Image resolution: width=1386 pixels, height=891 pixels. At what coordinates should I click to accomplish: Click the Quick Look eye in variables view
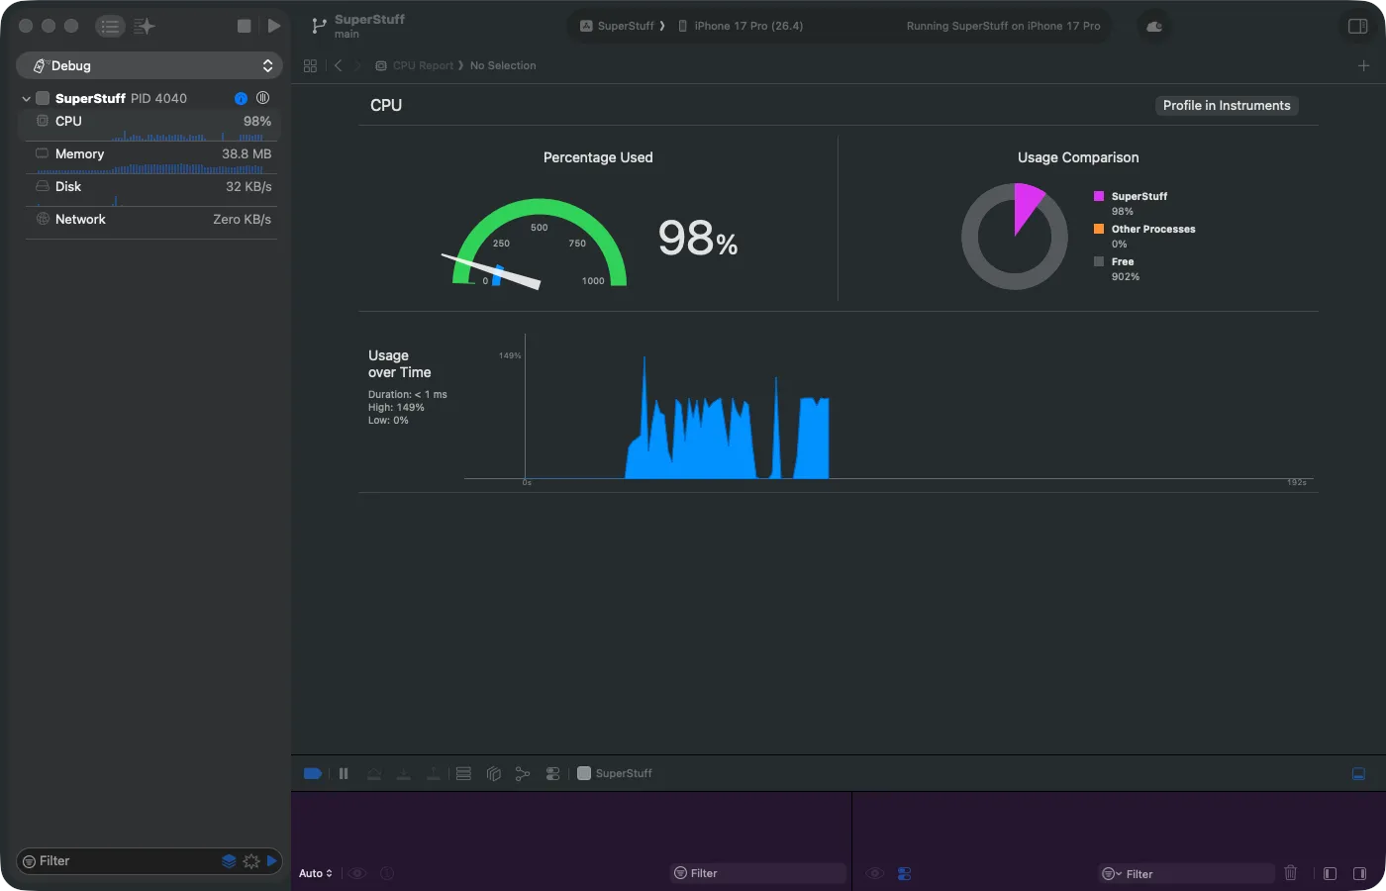coord(357,874)
